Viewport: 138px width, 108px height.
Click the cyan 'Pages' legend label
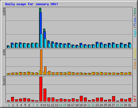point(135,33)
